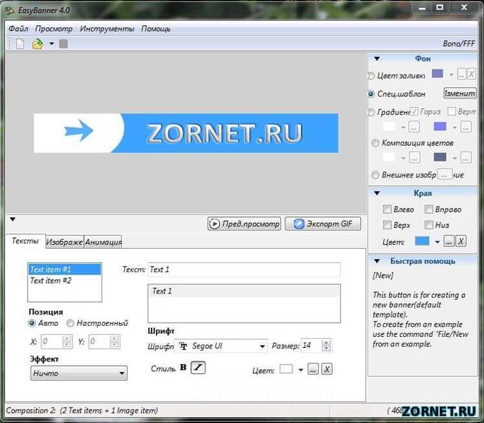Click the Open file folder icon
The image size is (484, 423).
click(x=38, y=44)
